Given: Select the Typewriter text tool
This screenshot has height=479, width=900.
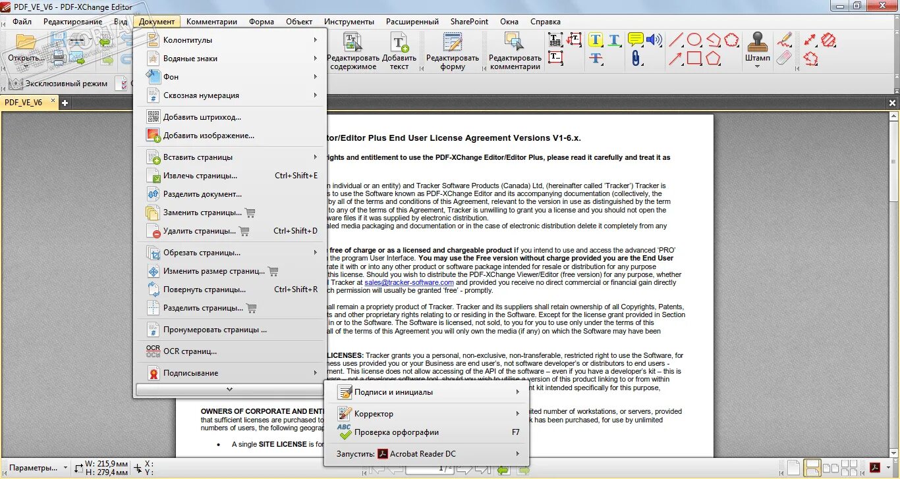Looking at the screenshot, I should pos(555,40).
